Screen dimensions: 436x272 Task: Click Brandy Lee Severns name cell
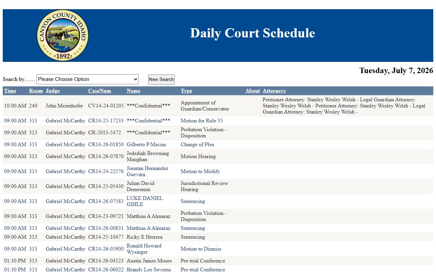[x=149, y=270]
